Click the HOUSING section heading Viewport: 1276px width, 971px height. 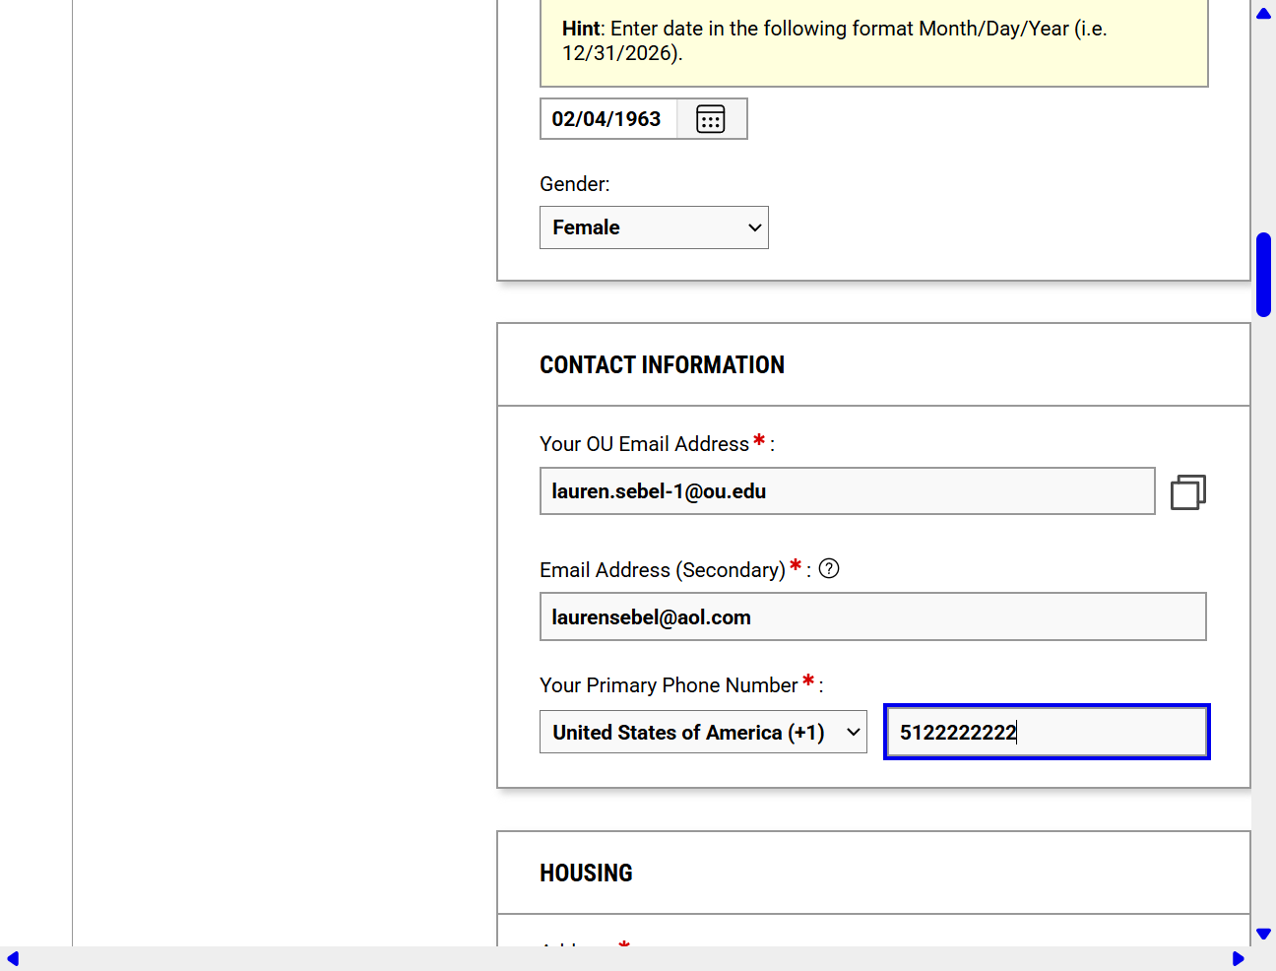click(x=586, y=874)
